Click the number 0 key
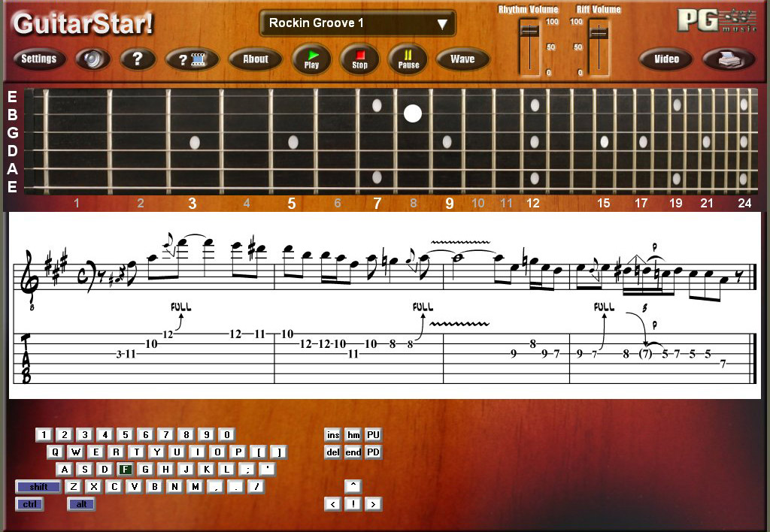The image size is (770, 532). (227, 435)
